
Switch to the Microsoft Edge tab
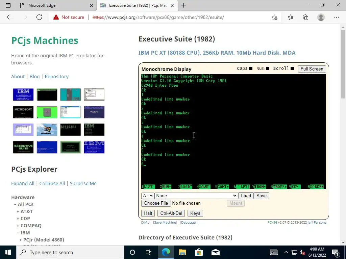[56, 5]
